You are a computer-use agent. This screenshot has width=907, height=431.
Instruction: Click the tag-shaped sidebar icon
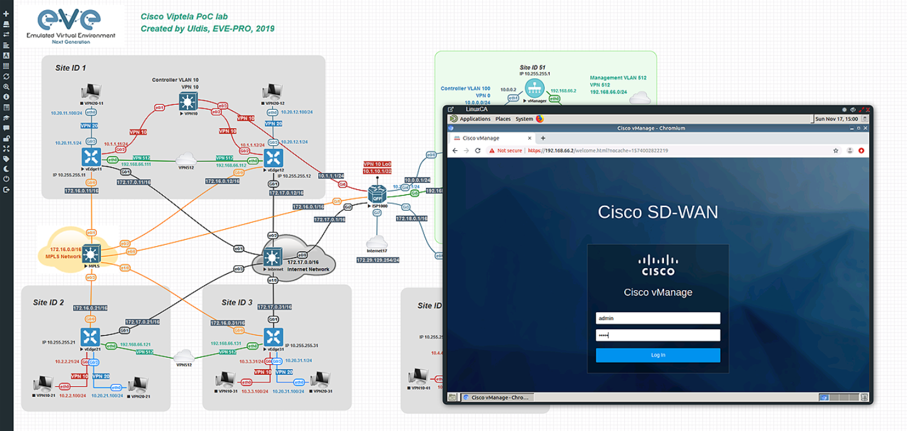point(6,159)
